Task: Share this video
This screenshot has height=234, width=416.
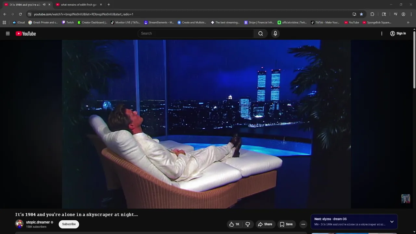Action: click(x=265, y=224)
